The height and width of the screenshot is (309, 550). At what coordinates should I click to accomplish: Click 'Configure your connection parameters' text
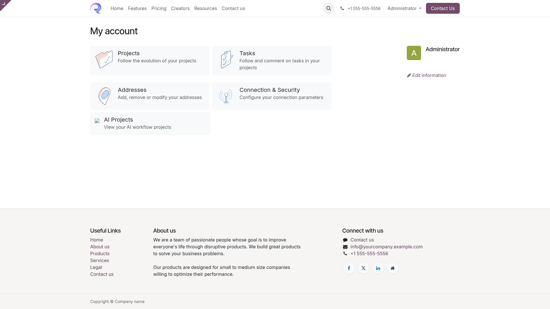[281, 97]
